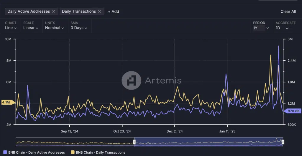Image resolution: width=302 pixels, height=156 pixels.
Task: Click the 6M left axis label
Action: (x=9, y=82)
